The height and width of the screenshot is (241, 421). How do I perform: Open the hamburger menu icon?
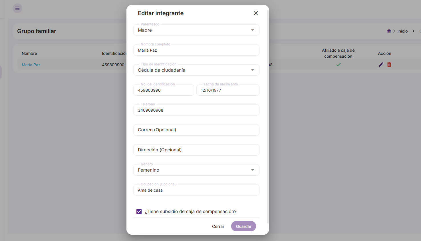point(17,8)
